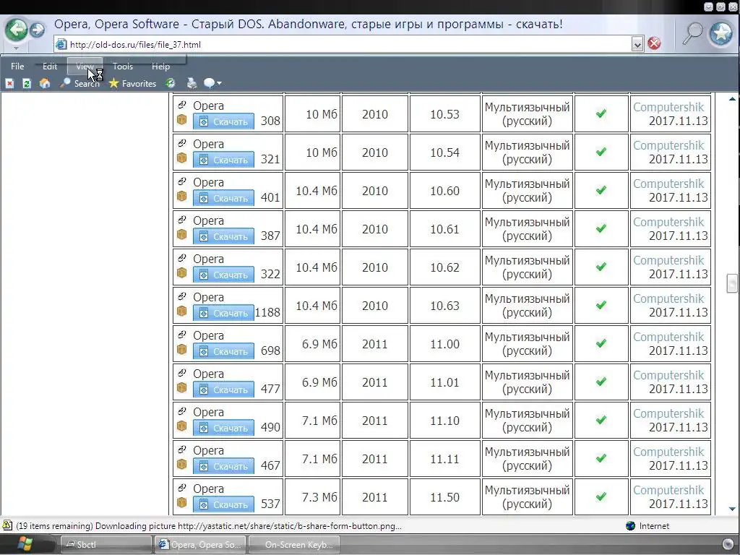Click the Stop page icon in the toolbar
The height and width of the screenshot is (555, 740).
tap(9, 84)
